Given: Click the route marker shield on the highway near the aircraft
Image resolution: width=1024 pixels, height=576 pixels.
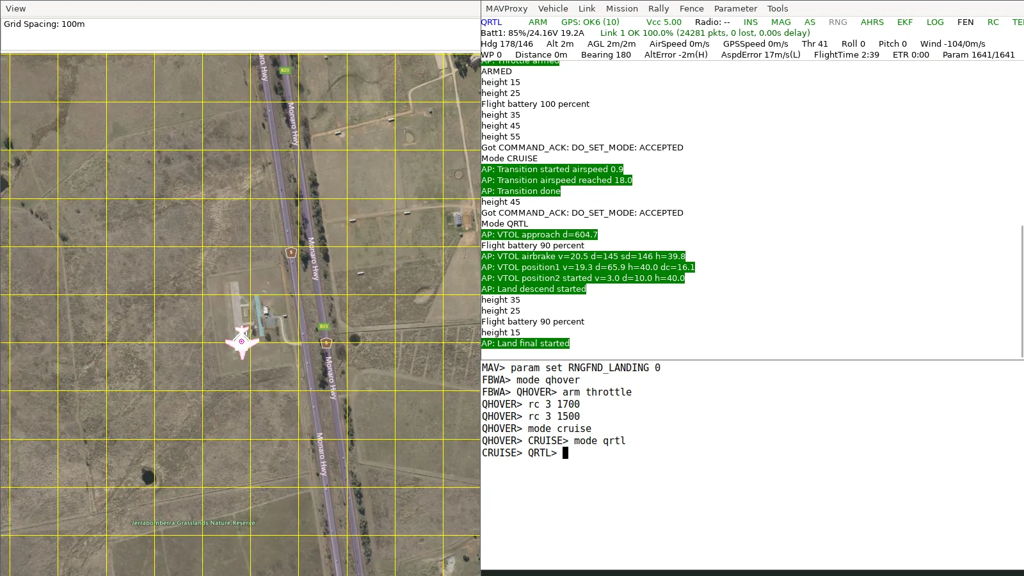Looking at the screenshot, I should 326,342.
